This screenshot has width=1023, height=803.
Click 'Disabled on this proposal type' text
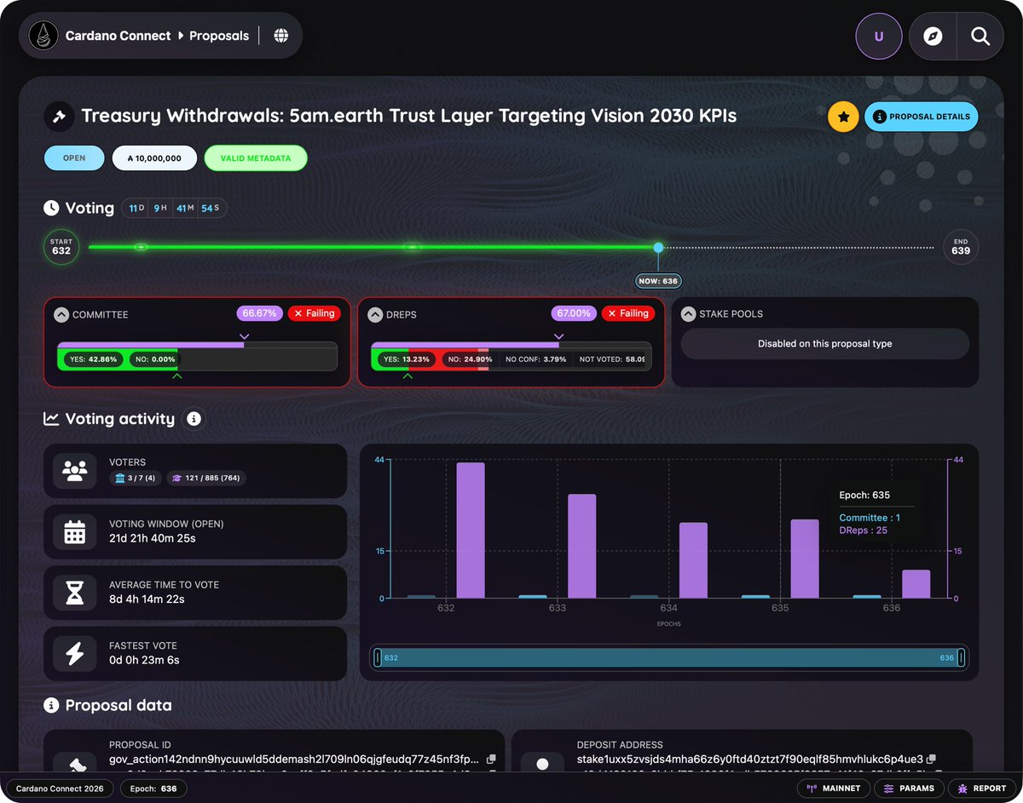click(x=825, y=344)
